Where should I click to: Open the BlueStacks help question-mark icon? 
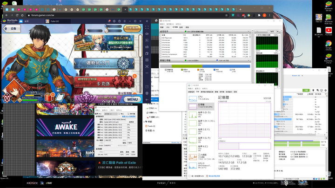120,21
